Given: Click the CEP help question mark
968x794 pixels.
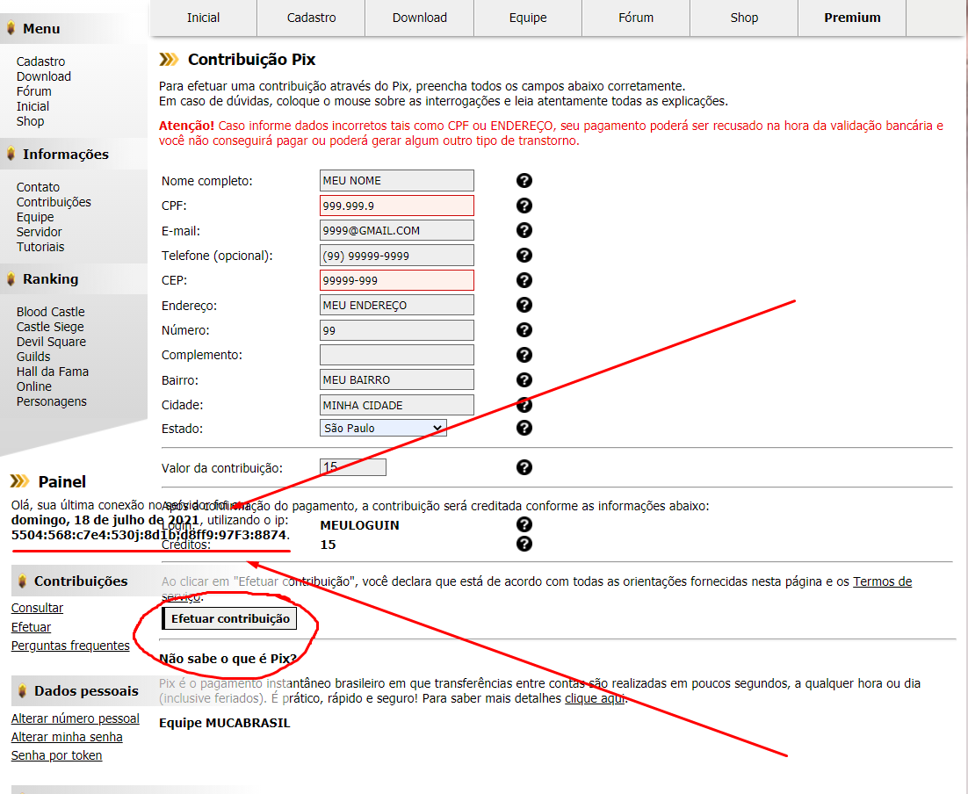Looking at the screenshot, I should tap(524, 280).
